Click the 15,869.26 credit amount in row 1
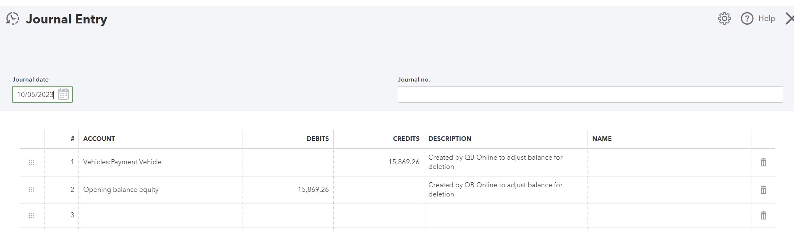The width and height of the screenshot is (794, 232). point(403,162)
